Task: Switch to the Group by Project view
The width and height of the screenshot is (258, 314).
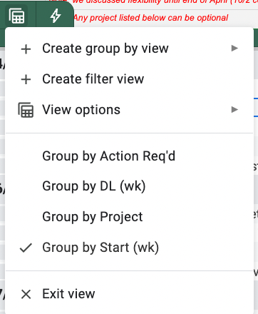Action: [129, 217]
